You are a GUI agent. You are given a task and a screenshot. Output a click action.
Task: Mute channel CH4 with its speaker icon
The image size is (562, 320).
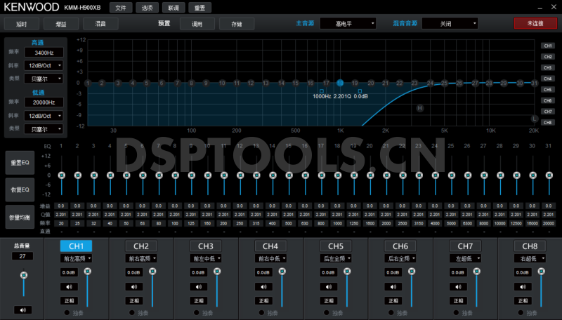tap(264, 286)
